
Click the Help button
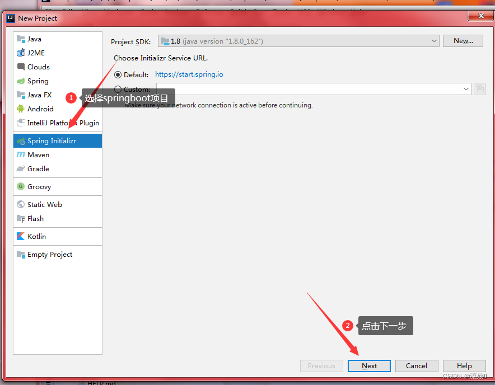pos(464,366)
